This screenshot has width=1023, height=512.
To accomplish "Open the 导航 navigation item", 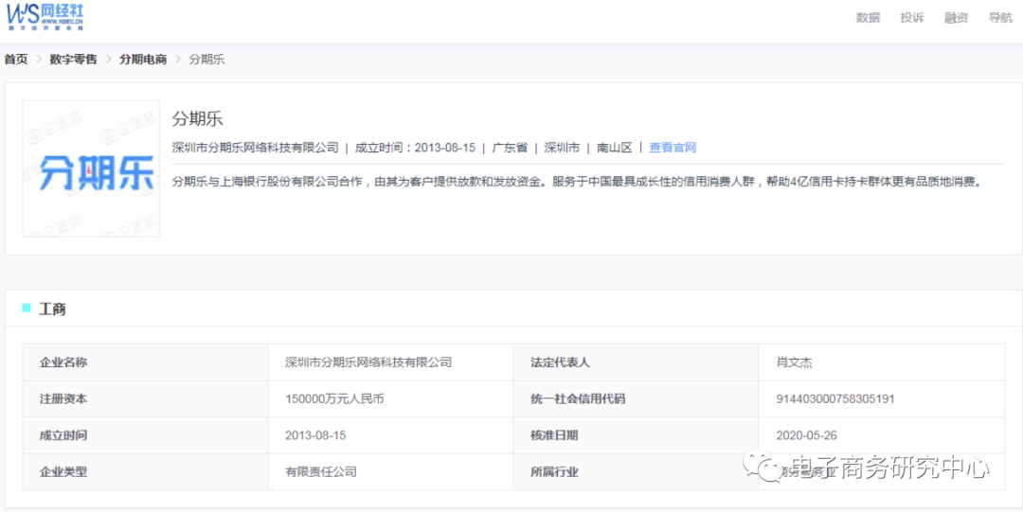I will coord(1000,18).
